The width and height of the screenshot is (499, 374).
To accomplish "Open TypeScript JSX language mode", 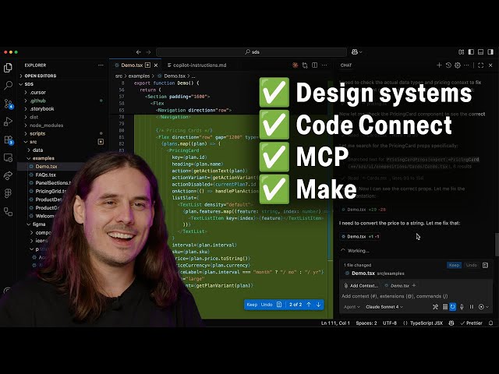I will tap(426, 323).
